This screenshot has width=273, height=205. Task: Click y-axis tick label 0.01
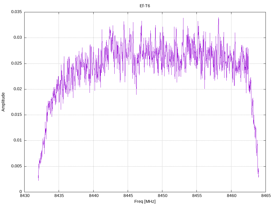18,140
